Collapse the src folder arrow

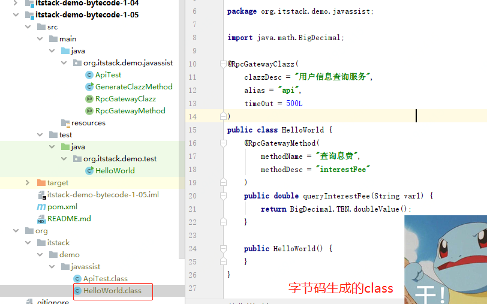(28, 27)
